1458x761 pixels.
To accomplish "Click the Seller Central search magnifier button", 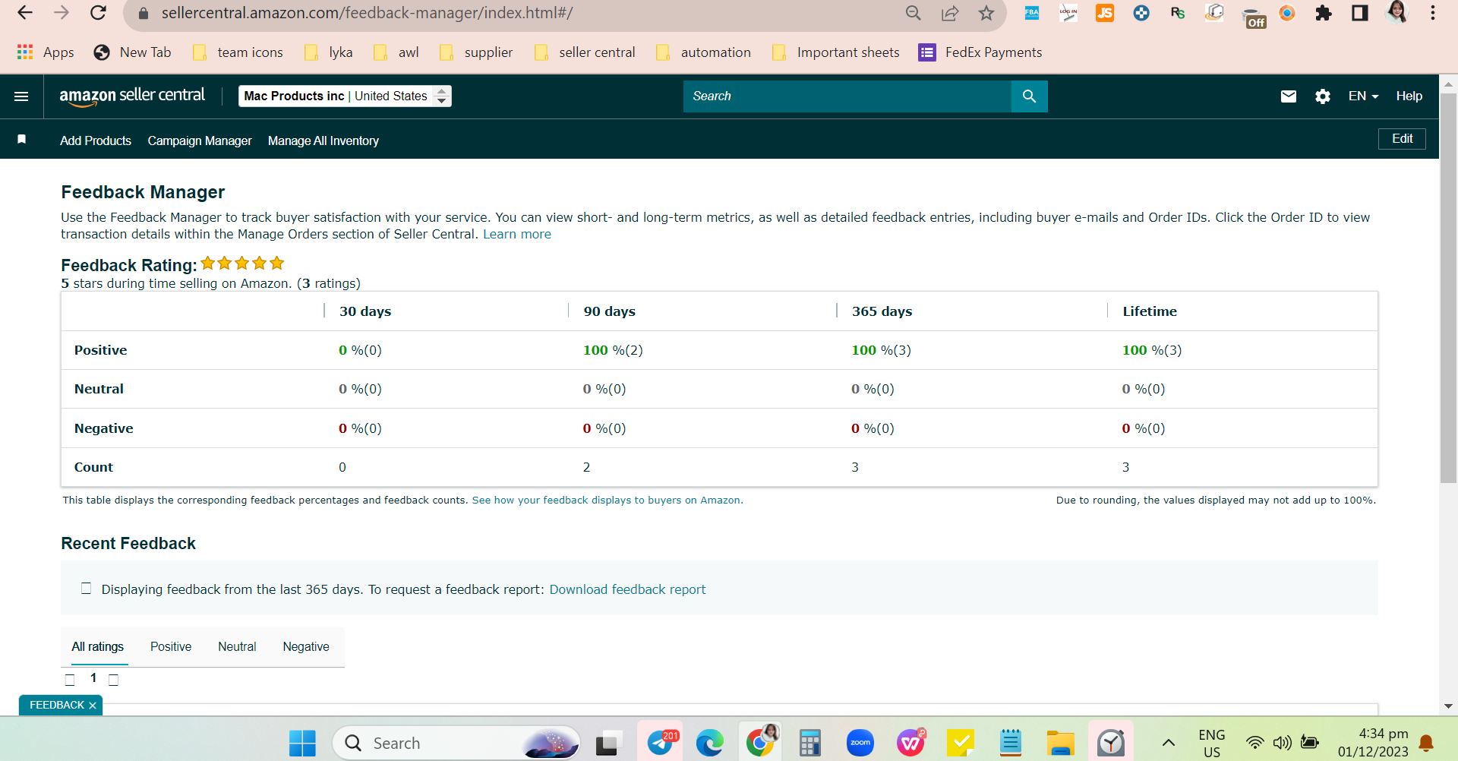I will [x=1029, y=96].
